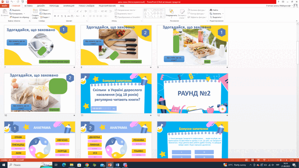Open the Выделить dropdown
Screen dimensions: 299x168
point(216,17)
